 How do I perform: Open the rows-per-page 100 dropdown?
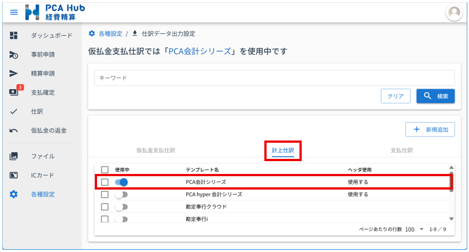click(414, 229)
